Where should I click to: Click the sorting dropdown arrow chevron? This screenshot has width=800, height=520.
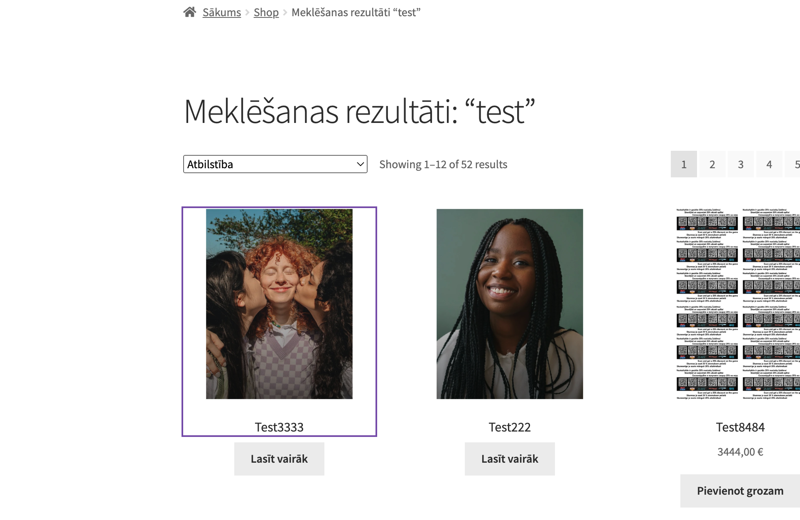[360, 164]
